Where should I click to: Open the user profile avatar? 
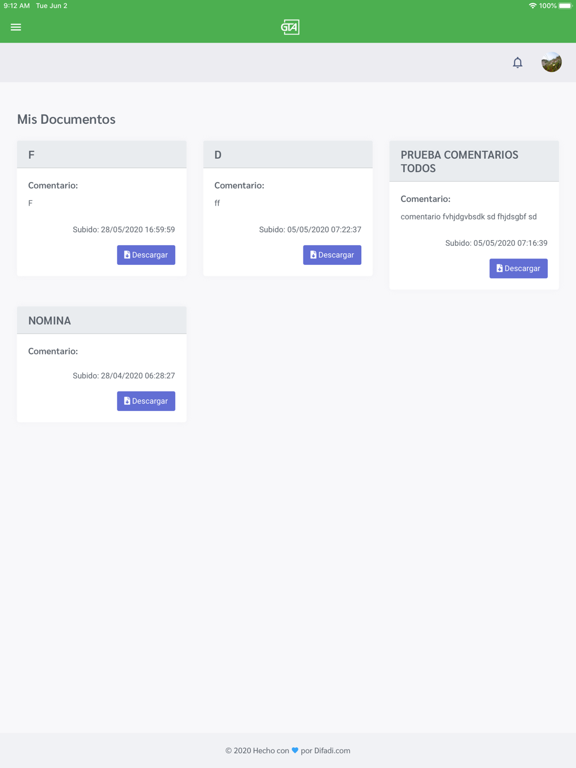click(x=551, y=62)
